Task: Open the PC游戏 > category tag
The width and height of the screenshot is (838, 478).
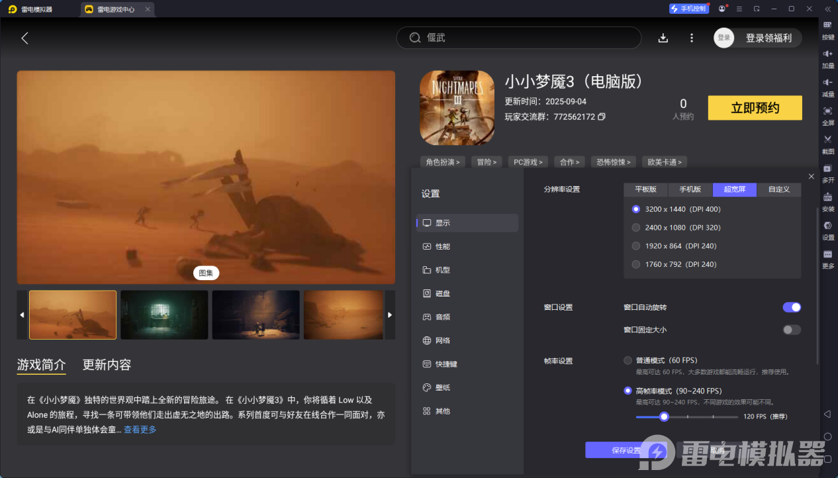Action: (528, 162)
